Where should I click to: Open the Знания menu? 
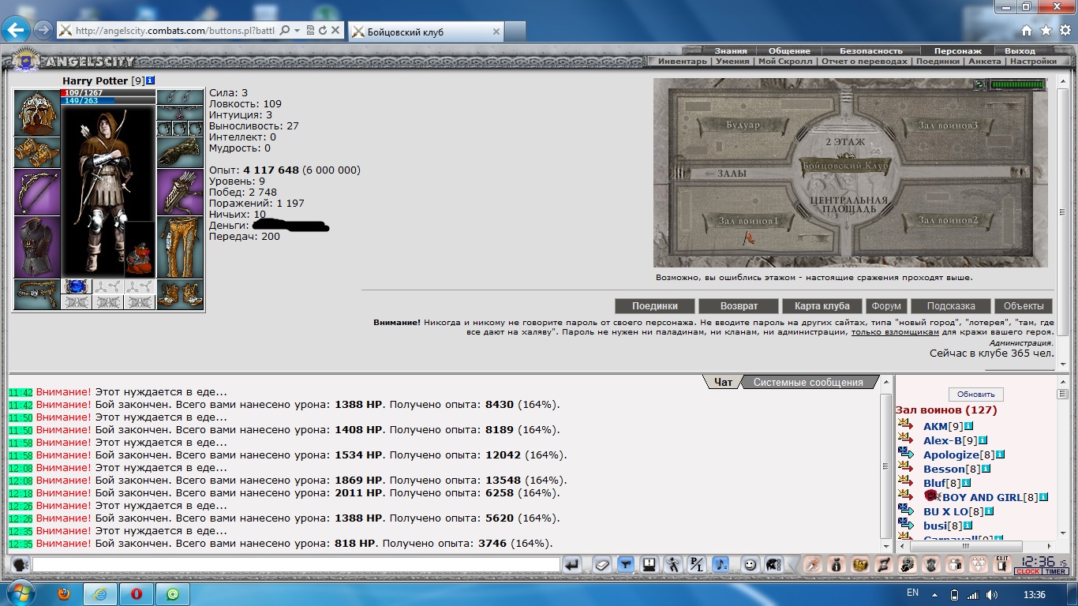730,50
